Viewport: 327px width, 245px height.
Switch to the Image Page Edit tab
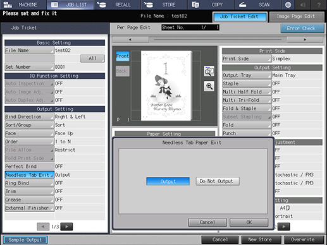click(x=297, y=16)
